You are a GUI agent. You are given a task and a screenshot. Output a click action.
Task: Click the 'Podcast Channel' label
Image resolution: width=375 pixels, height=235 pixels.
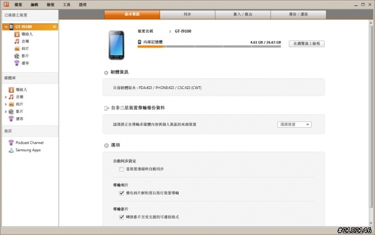[30, 142]
